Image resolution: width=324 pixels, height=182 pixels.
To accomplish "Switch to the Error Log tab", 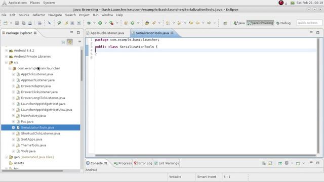I will coord(143,163).
